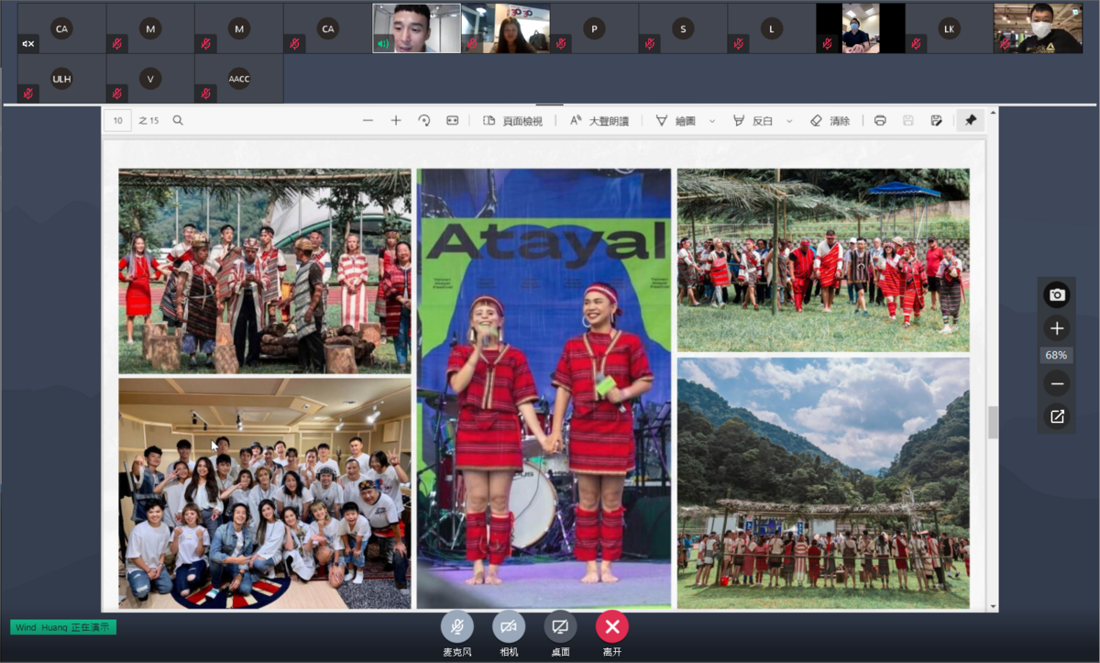
Task: Open the 頁面檢視 page view menu
Action: pos(512,120)
